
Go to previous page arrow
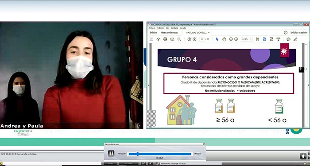pyautogui.click(x=189, y=39)
